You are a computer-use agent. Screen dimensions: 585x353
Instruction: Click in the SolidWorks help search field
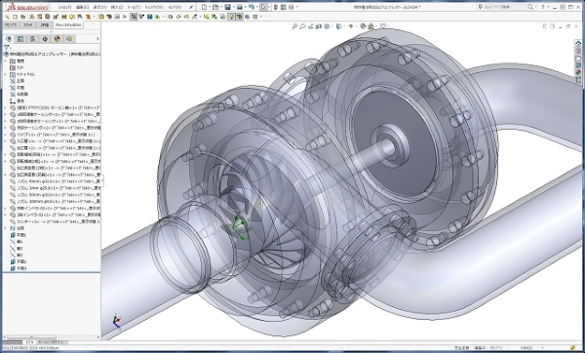501,7
